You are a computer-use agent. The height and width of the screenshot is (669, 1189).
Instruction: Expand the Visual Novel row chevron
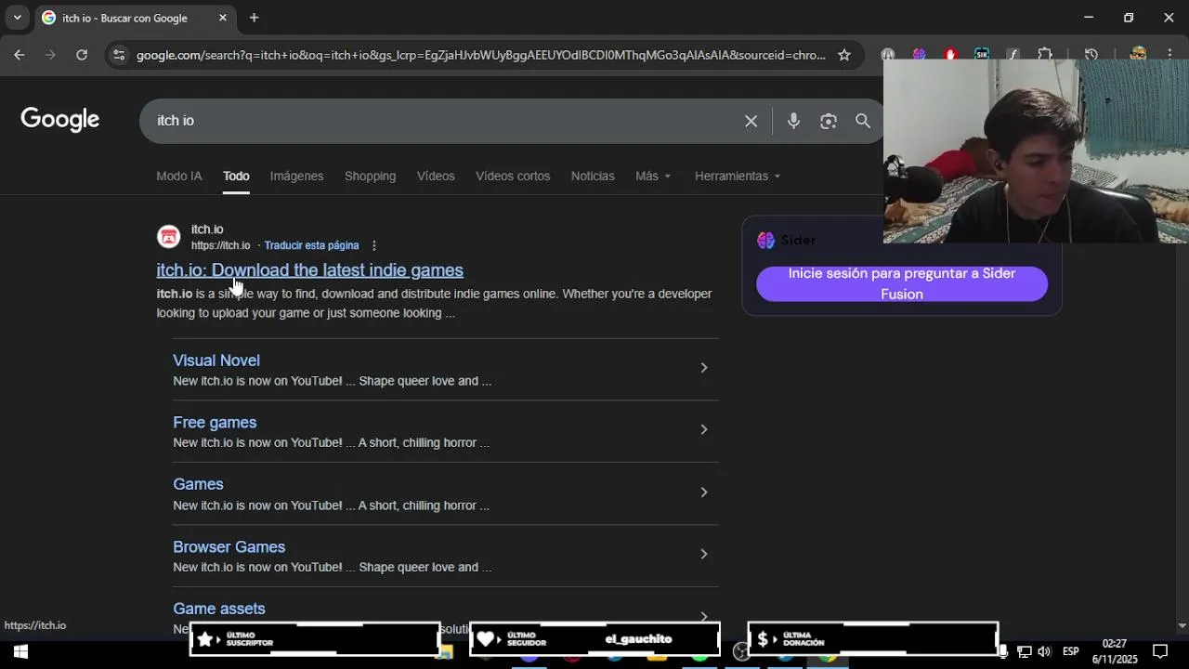pos(703,368)
